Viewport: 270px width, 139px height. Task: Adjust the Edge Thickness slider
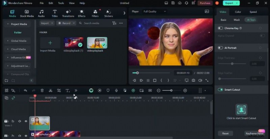click(232, 63)
